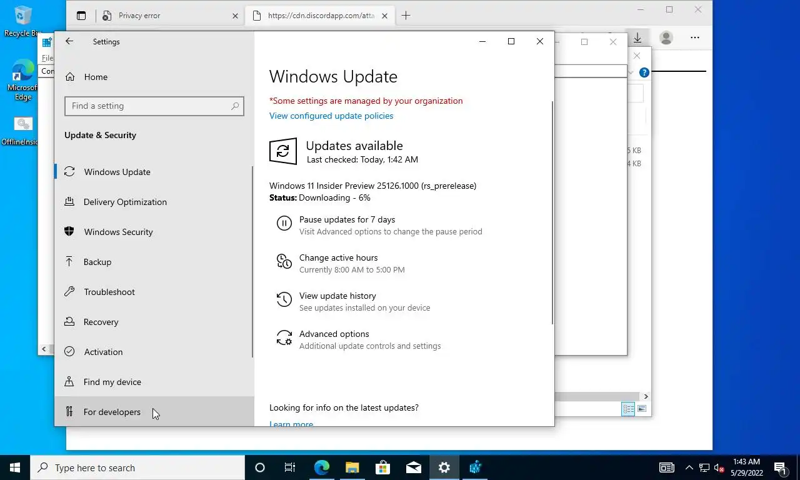The image size is (800, 480).
Task: Open Task View from the taskbar
Action: point(290,467)
